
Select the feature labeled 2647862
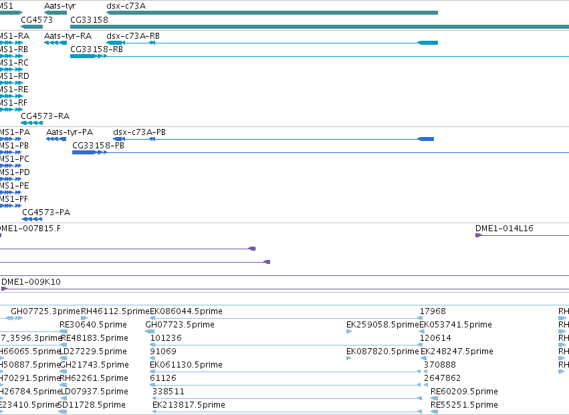pos(442,378)
